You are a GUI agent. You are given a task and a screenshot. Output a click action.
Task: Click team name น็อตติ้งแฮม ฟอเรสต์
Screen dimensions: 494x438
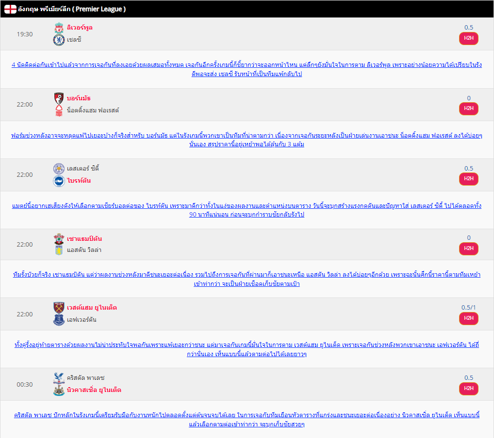coord(93,110)
